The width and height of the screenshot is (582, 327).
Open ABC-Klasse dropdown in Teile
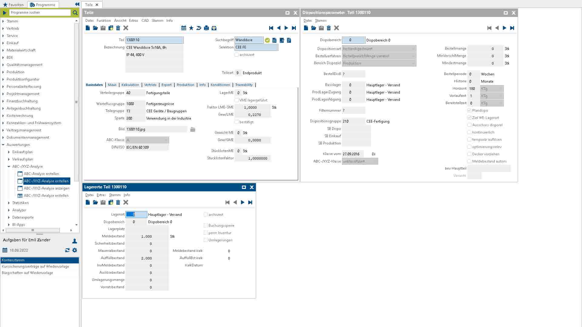point(147,140)
